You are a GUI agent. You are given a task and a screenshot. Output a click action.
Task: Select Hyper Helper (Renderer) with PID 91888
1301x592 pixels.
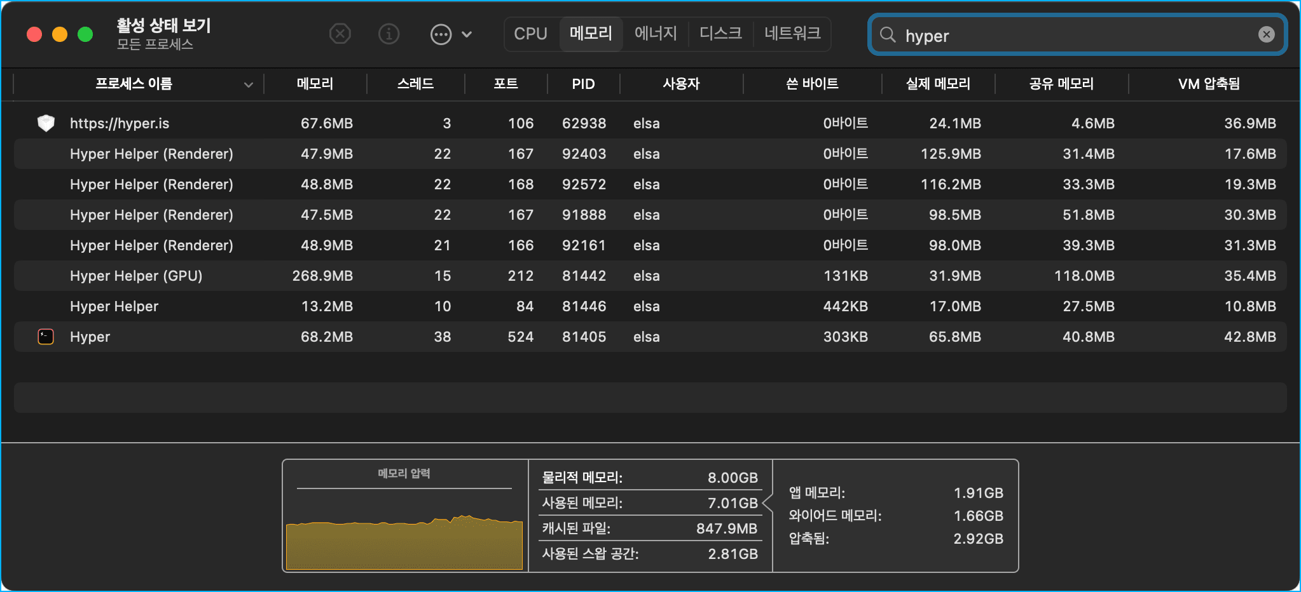point(650,215)
